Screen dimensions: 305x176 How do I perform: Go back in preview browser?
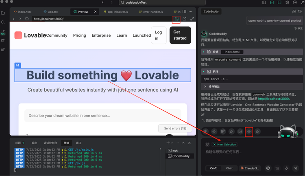coord(13,19)
